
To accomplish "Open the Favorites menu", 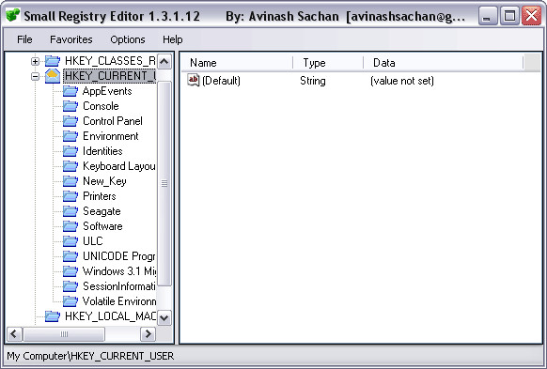I will 71,39.
